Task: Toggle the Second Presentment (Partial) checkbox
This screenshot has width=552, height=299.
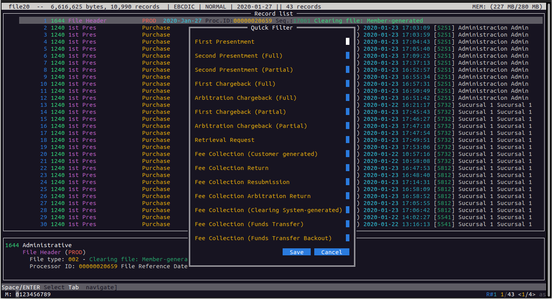Action: (x=347, y=70)
